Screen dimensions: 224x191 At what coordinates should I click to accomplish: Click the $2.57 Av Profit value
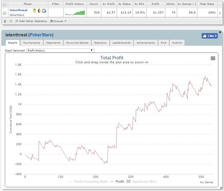coord(111,12)
